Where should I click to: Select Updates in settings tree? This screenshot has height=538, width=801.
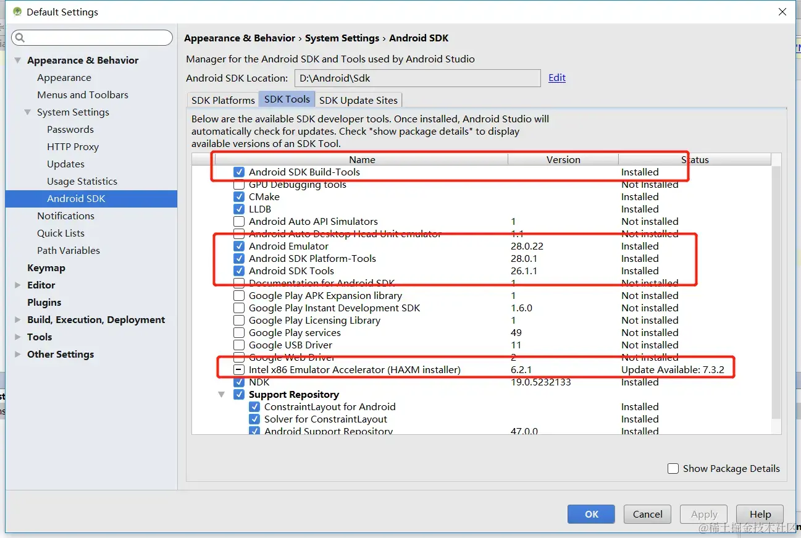coord(65,164)
